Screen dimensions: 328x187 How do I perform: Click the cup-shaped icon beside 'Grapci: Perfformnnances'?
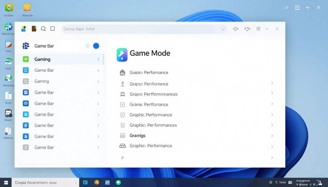click(x=123, y=94)
